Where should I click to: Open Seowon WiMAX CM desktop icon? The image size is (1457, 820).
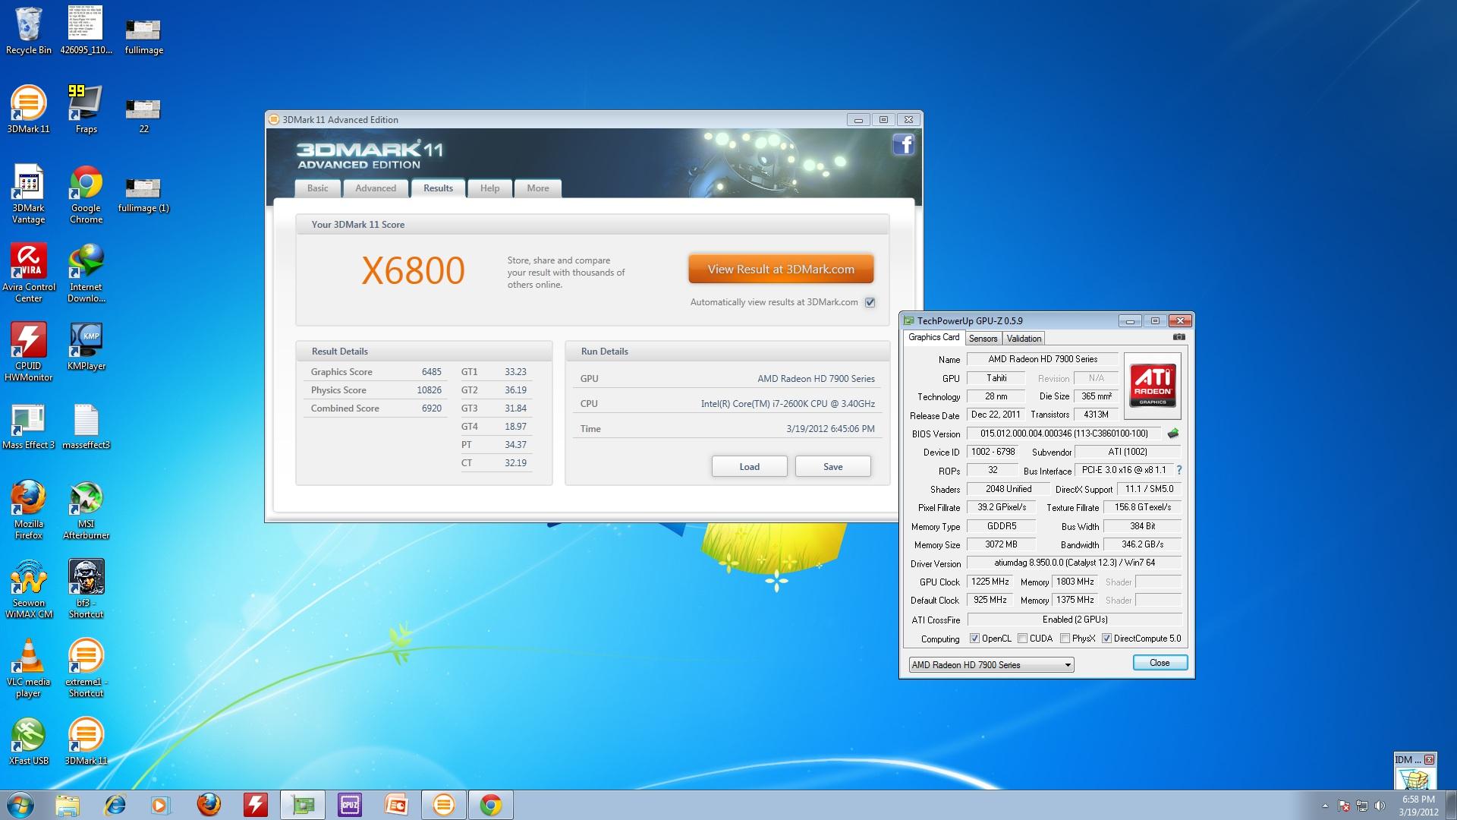[x=29, y=588]
